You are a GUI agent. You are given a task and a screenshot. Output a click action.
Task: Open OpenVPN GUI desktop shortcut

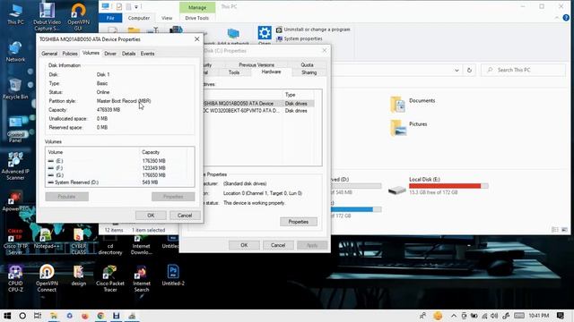(78, 16)
